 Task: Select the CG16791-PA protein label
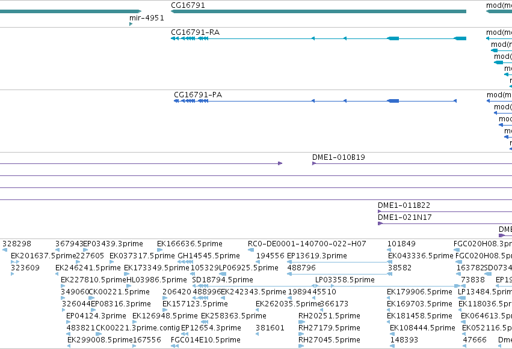coord(198,95)
